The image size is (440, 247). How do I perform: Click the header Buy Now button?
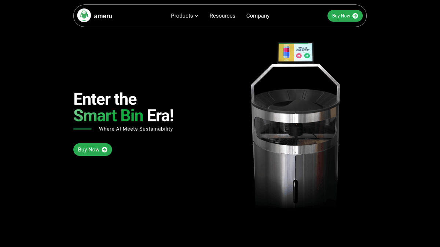coord(345,16)
